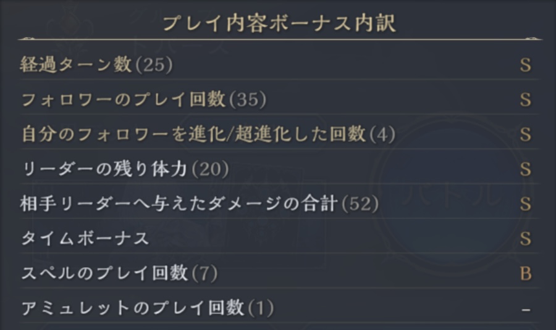
Task: Click the S rank for タイムボーナス
Action: (526, 239)
